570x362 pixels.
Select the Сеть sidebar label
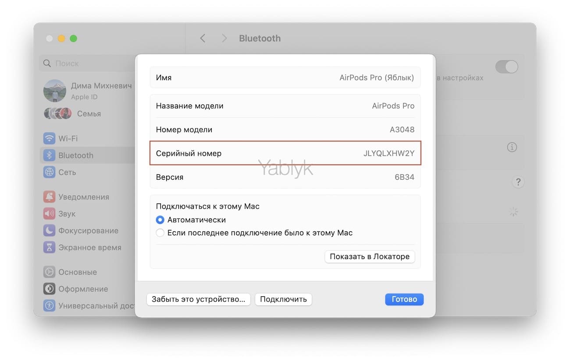click(67, 172)
